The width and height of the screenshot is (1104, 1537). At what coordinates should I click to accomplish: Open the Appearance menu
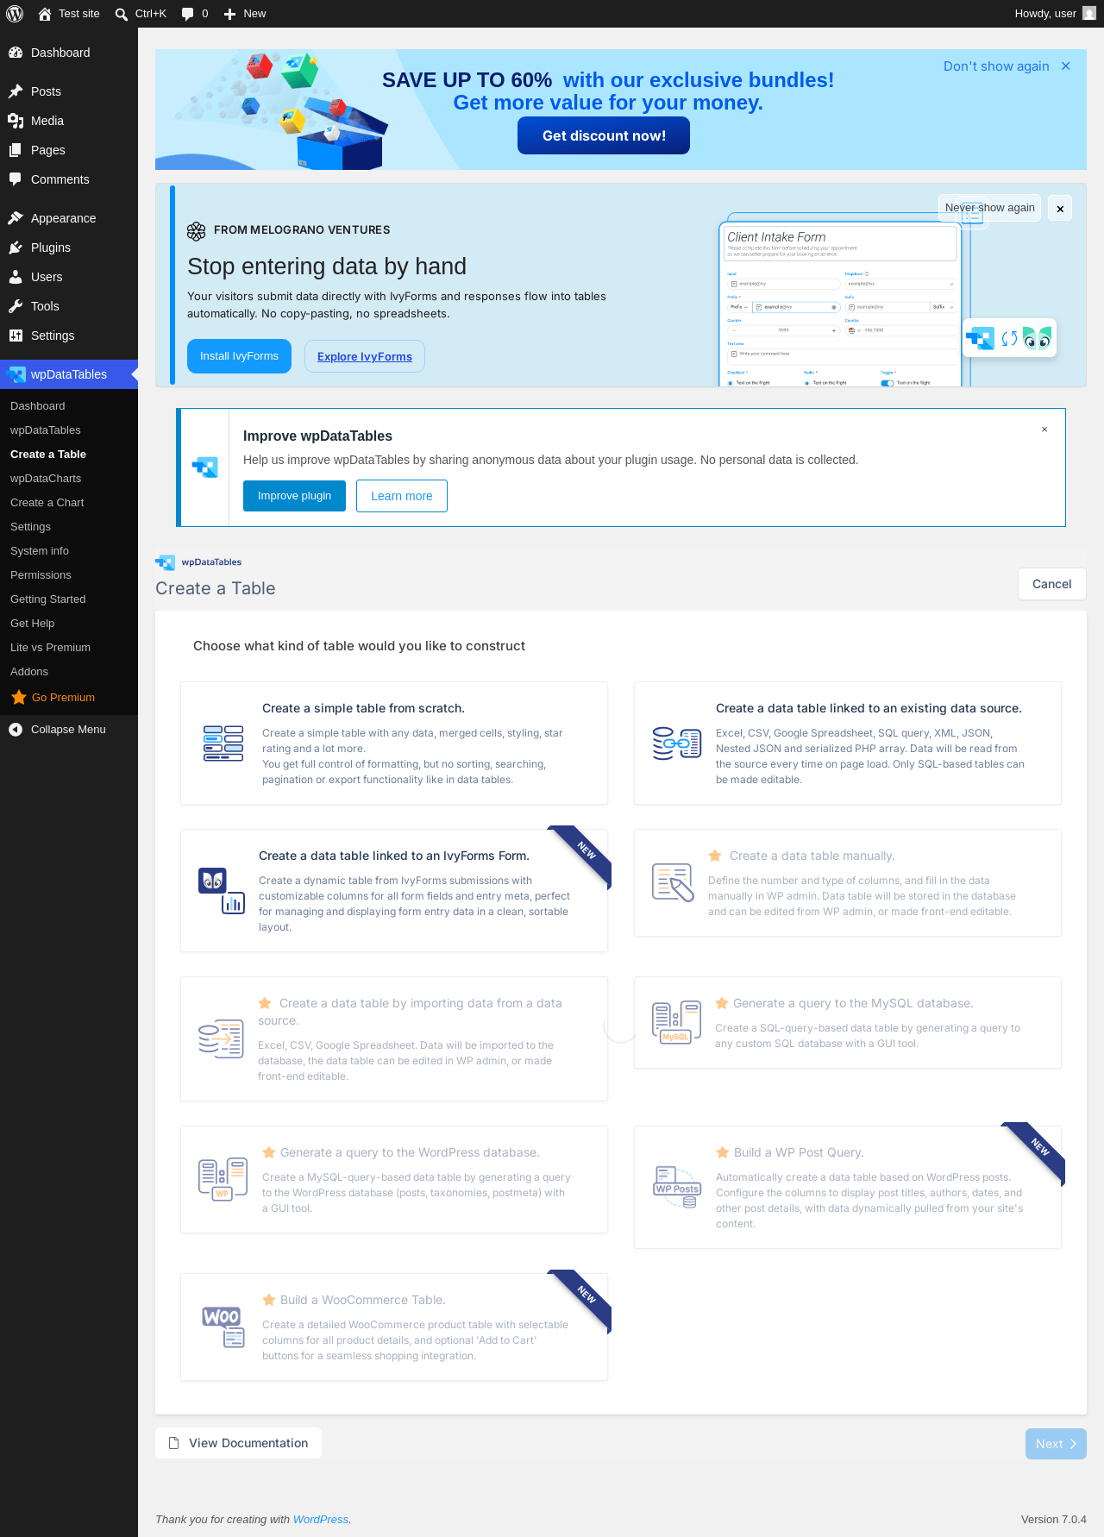click(x=69, y=218)
